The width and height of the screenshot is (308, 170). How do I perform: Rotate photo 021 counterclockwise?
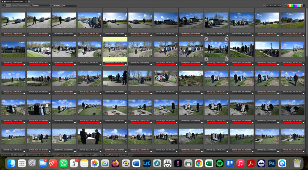click(206, 39)
